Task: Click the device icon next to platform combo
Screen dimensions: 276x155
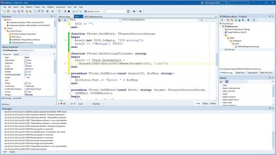Action: (129, 11)
